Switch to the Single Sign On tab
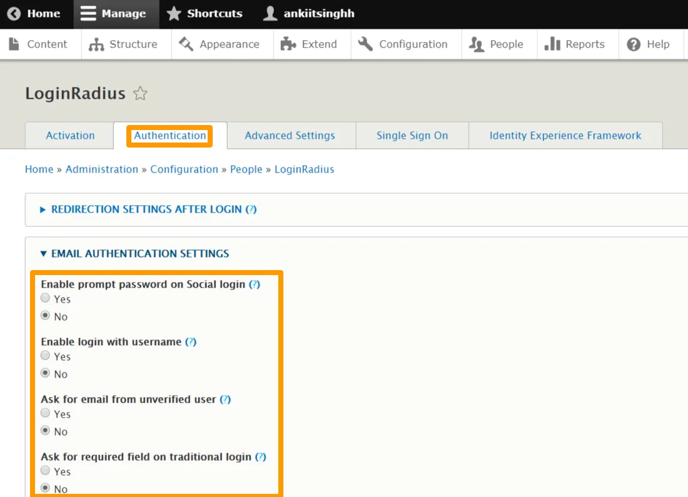The image size is (688, 497). (412, 136)
